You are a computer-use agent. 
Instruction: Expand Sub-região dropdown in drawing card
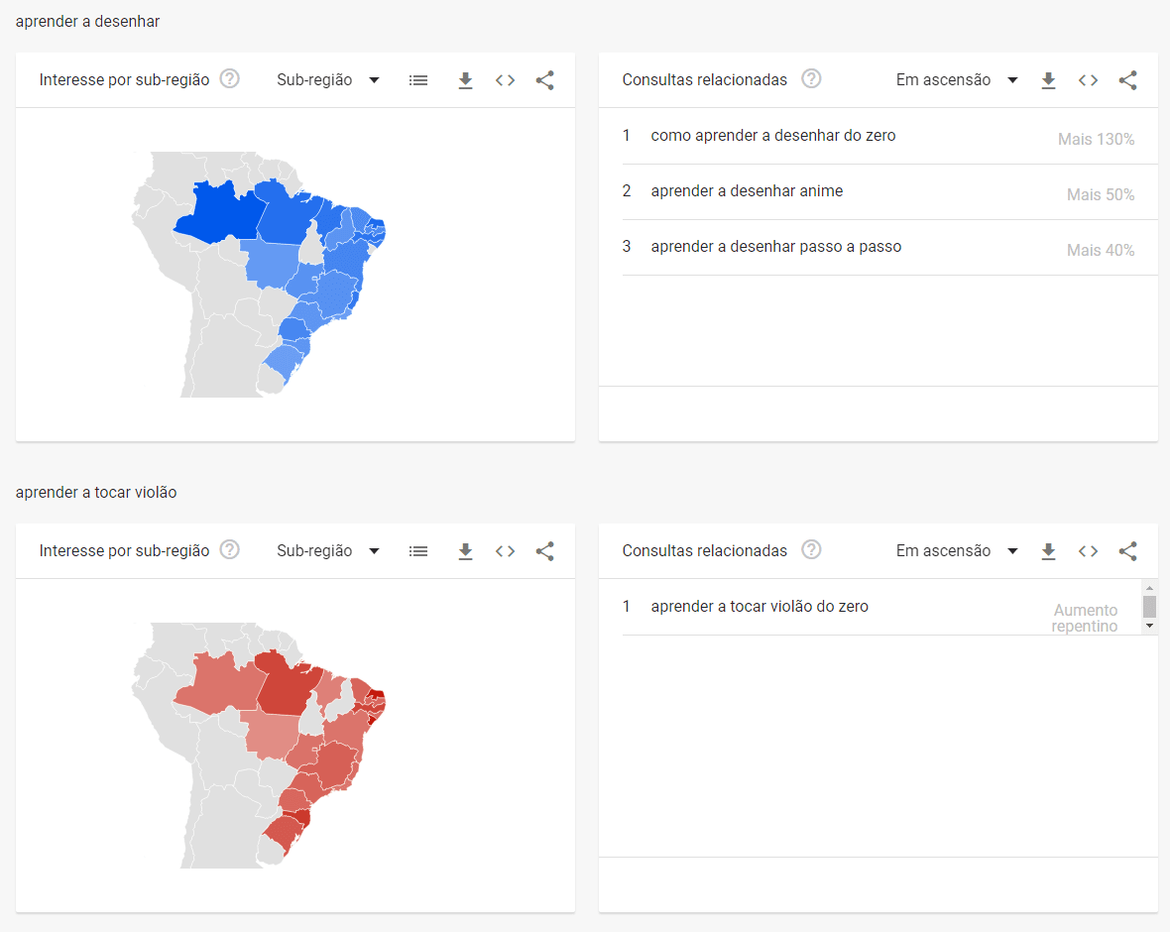328,80
